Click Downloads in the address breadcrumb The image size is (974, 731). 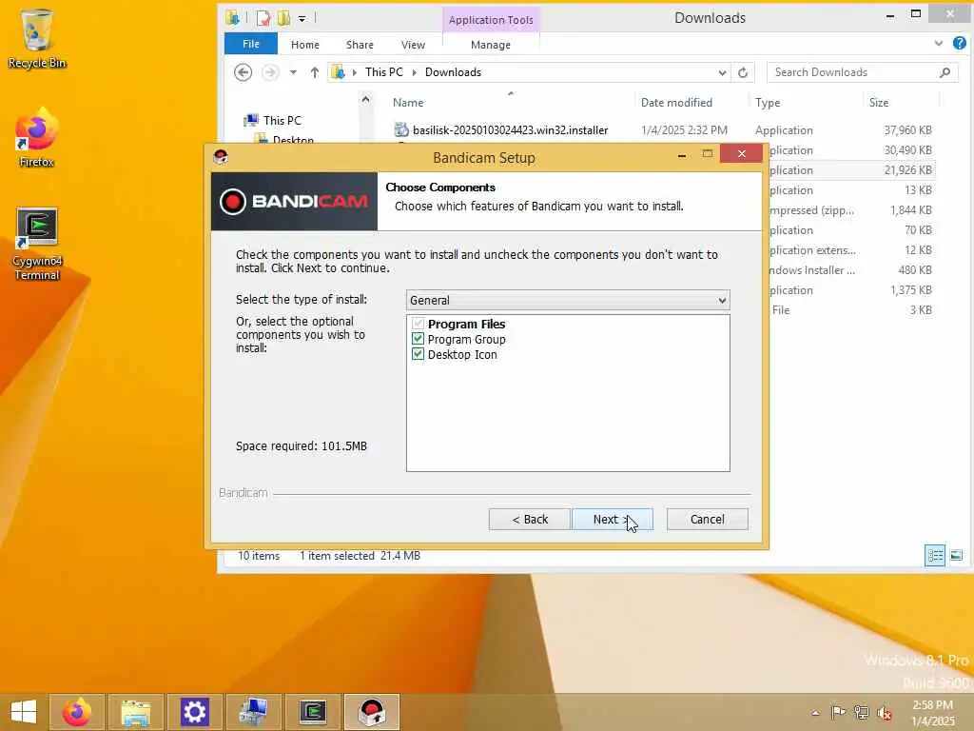(x=453, y=72)
